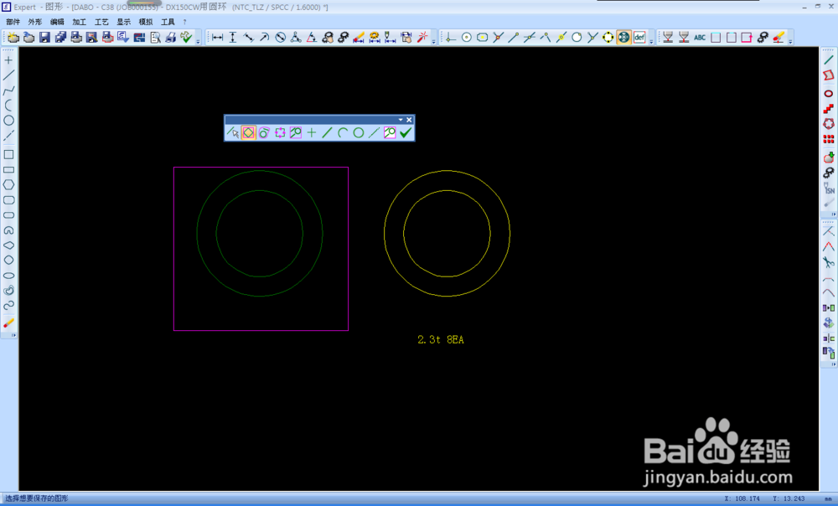Select the vertical dimension tool
The height and width of the screenshot is (506, 838).
tap(233, 38)
